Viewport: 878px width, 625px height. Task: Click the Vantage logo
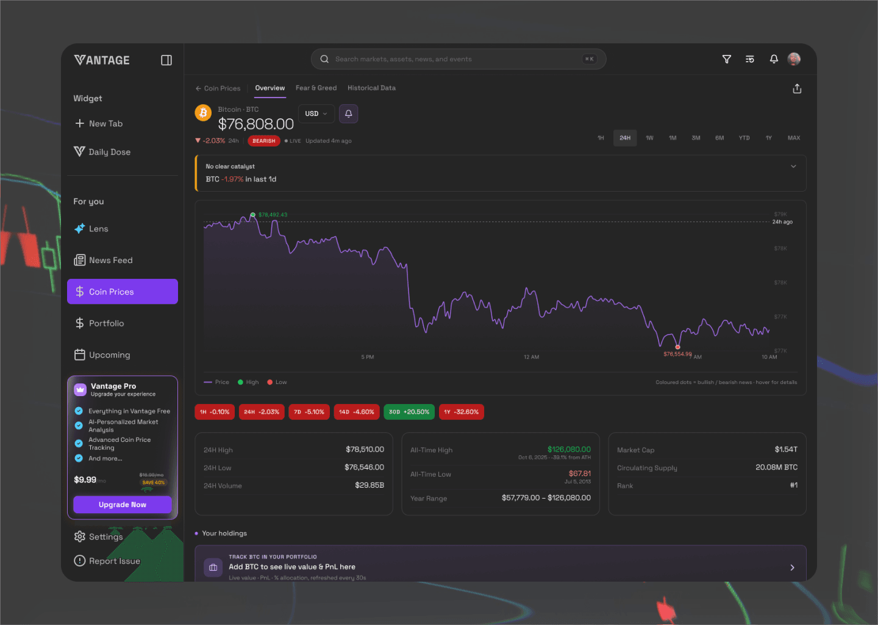(102, 60)
